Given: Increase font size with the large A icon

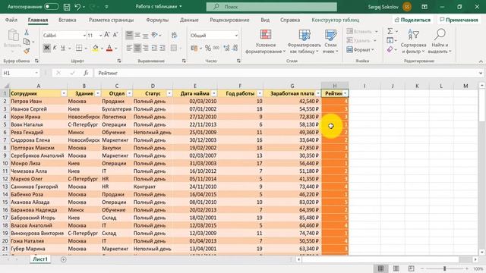Looking at the screenshot, I should (x=107, y=35).
